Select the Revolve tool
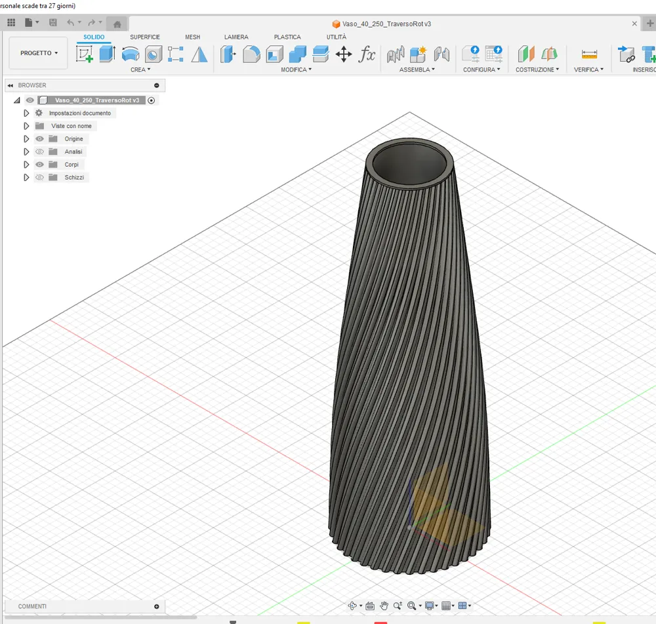Screen dimensions: 656x624 click(131, 54)
